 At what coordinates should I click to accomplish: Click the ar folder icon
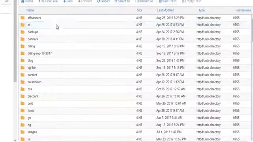pos(23,25)
